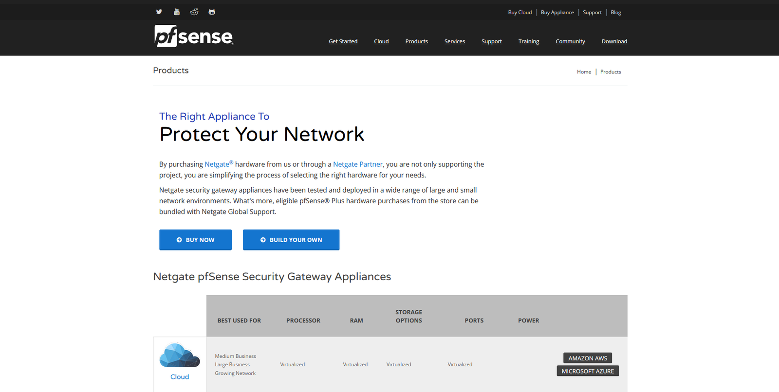Click the Large Business text
779x392 pixels.
(x=232, y=364)
